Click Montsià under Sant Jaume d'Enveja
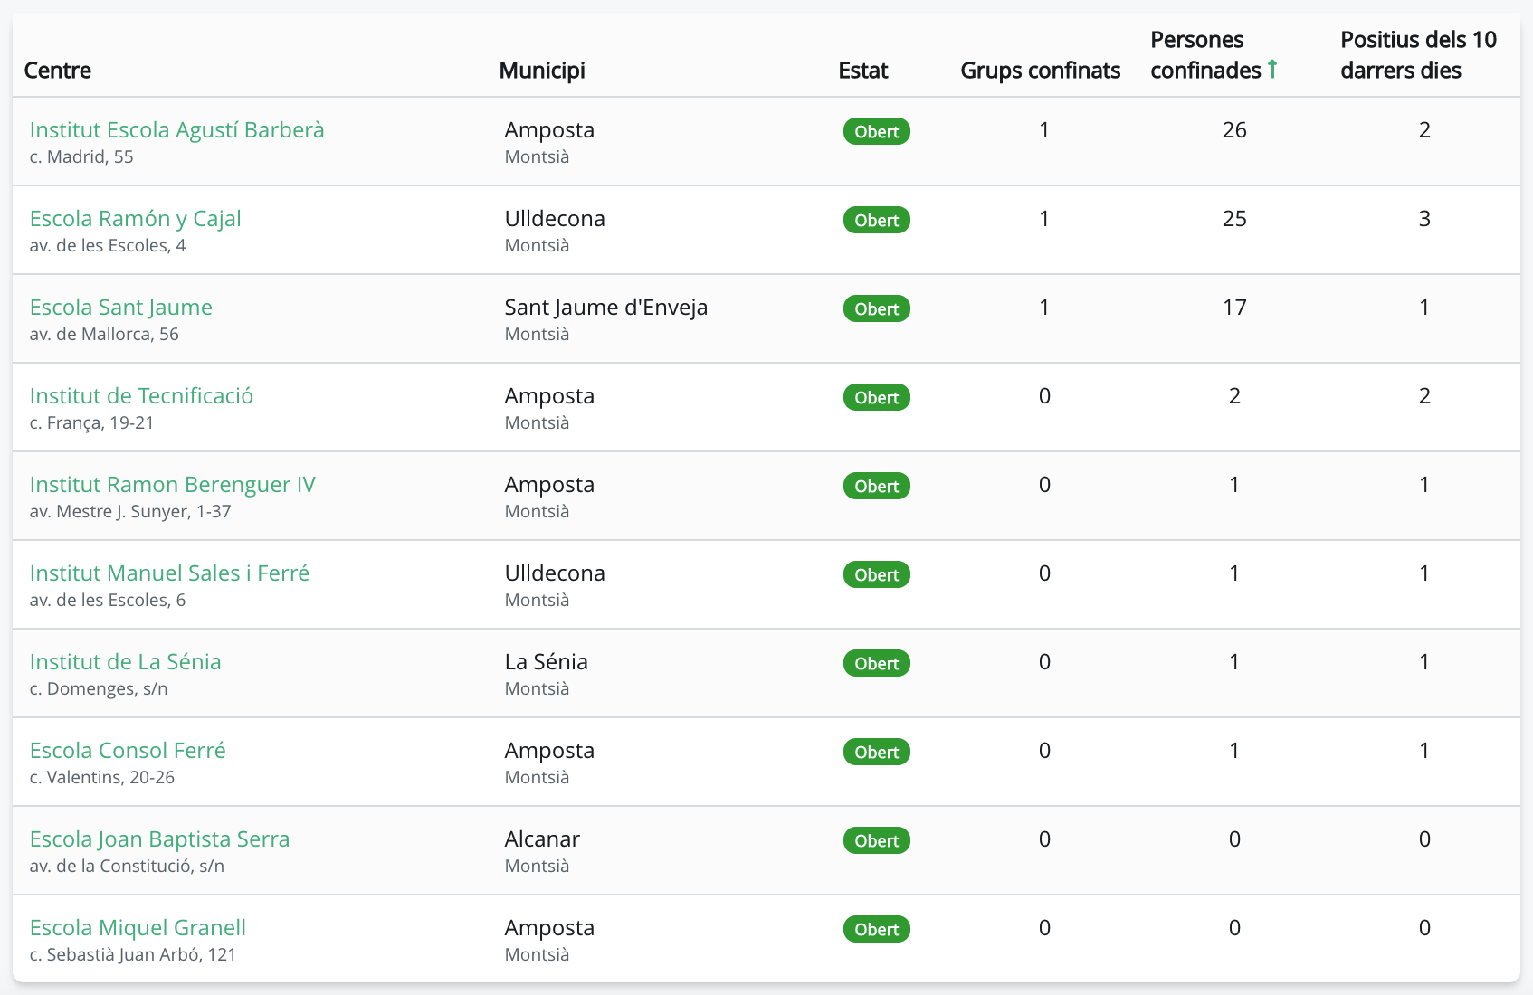This screenshot has height=995, width=1533. [x=537, y=335]
